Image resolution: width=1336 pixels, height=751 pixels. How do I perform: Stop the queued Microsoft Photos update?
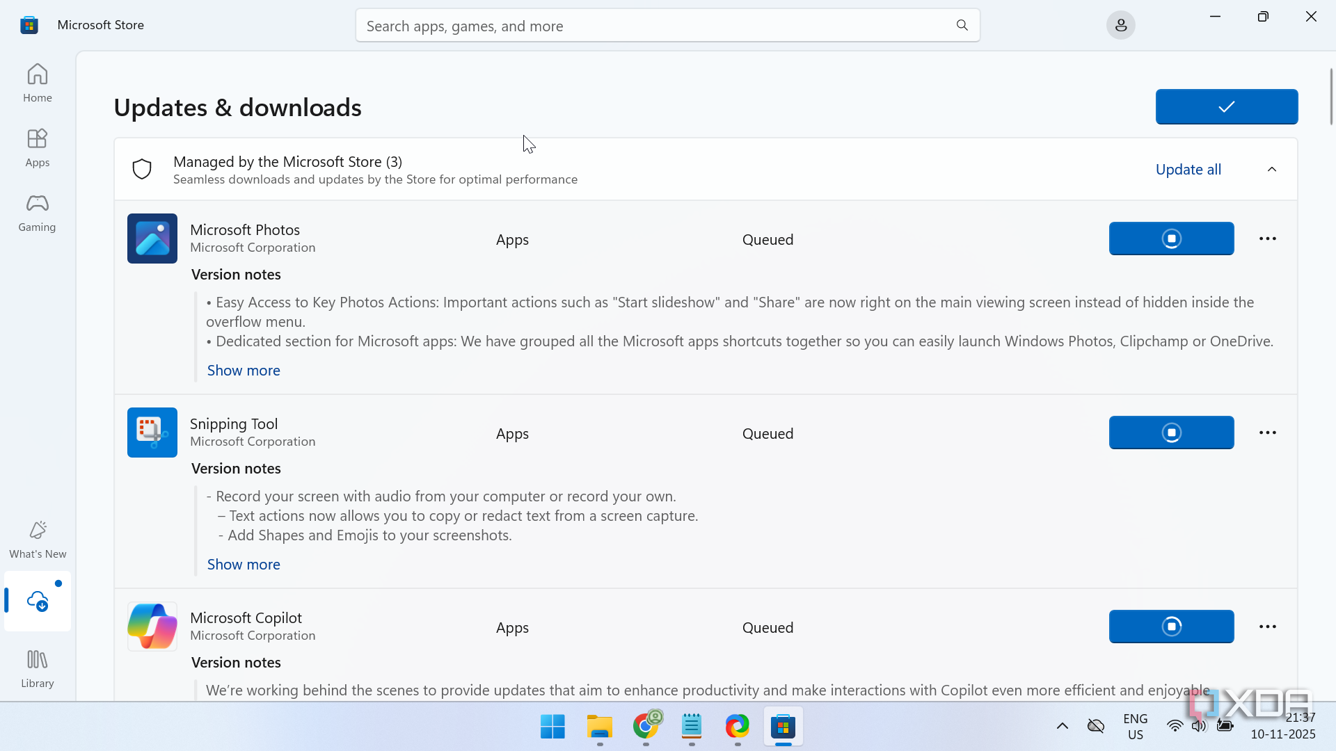[1171, 239]
